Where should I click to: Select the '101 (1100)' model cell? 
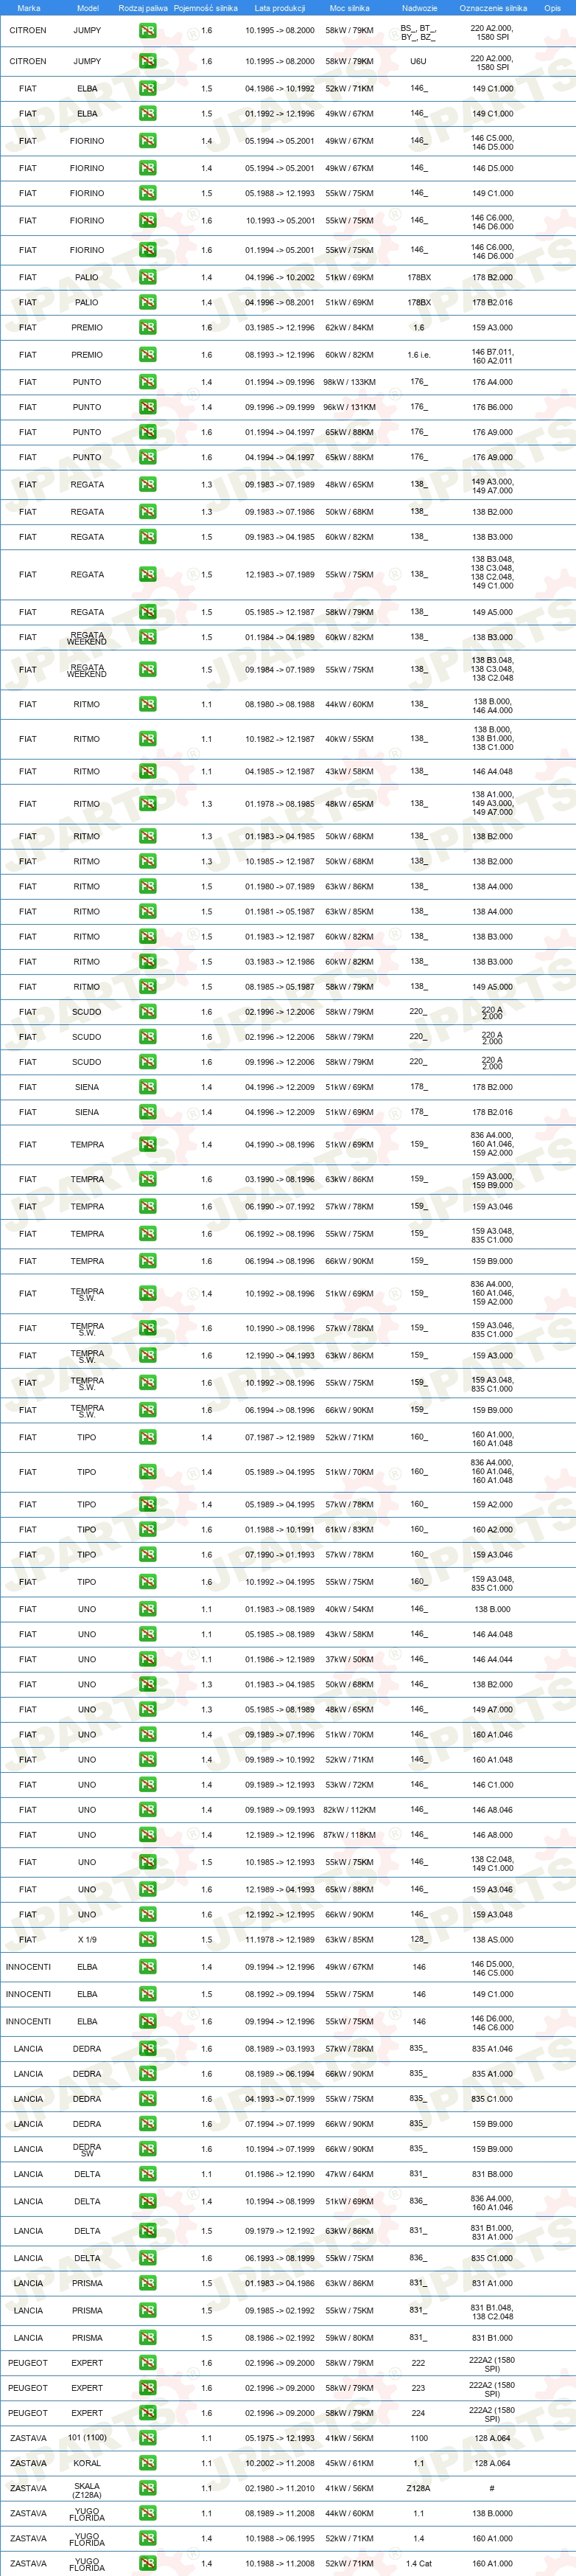tap(87, 2438)
